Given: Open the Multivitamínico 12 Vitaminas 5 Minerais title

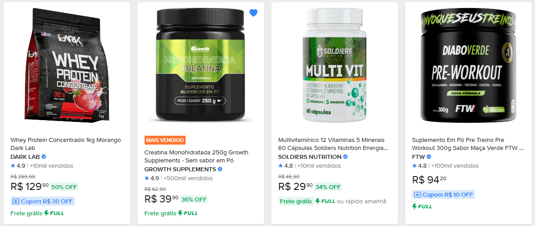Looking at the screenshot, I should click(333, 144).
